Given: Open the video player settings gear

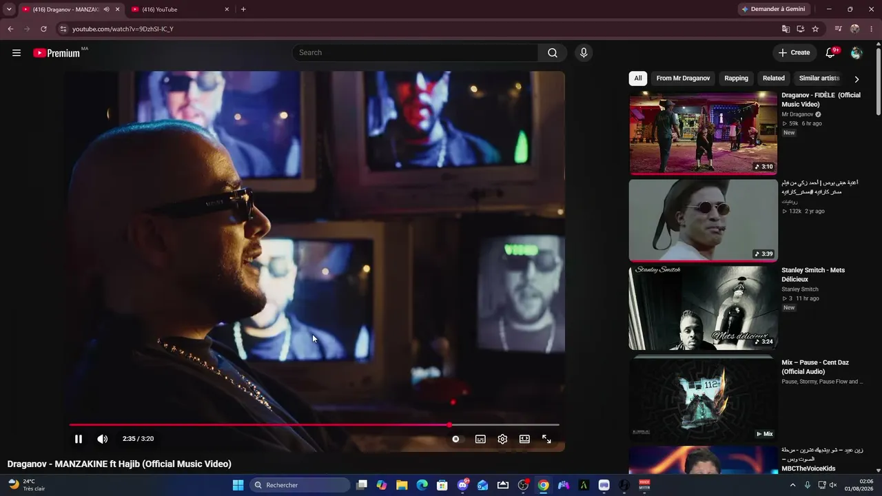Looking at the screenshot, I should pos(502,439).
